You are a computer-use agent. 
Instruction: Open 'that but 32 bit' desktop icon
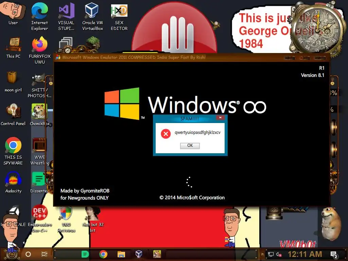click(x=93, y=220)
